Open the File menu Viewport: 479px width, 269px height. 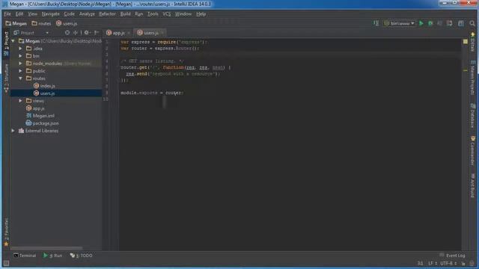7,14
